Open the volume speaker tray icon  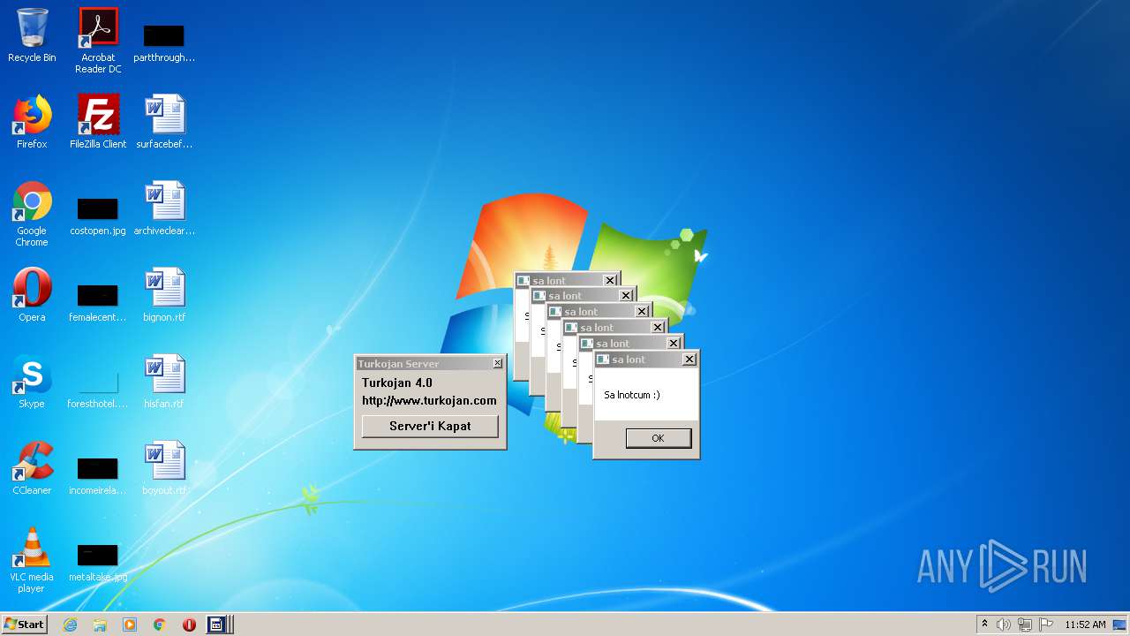[x=1004, y=625]
